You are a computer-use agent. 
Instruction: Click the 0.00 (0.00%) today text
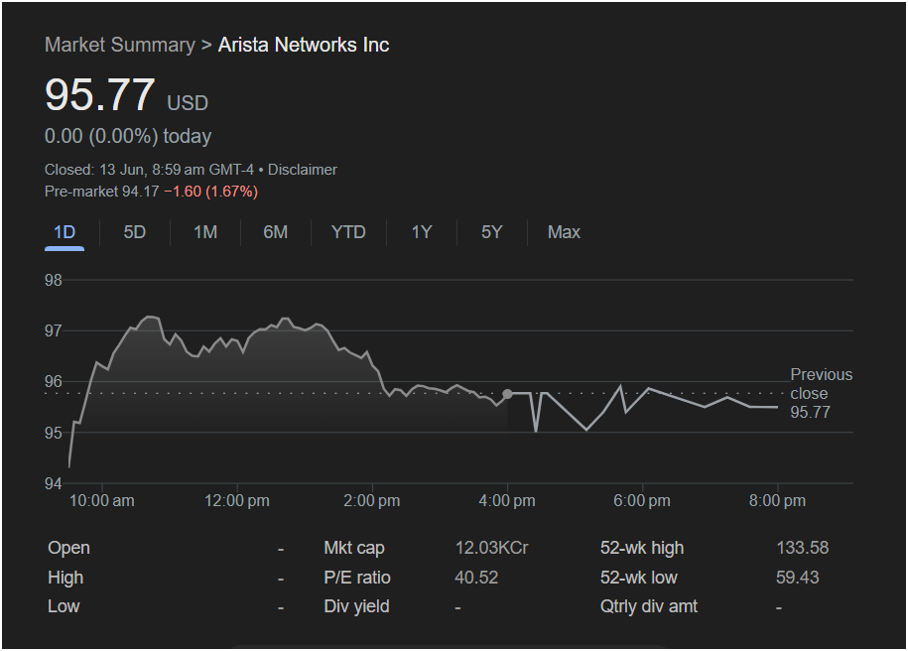pyautogui.click(x=128, y=137)
